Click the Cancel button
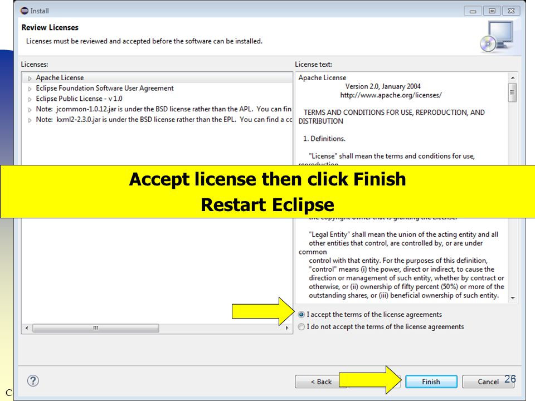This screenshot has height=401, width=535. pyautogui.click(x=488, y=382)
